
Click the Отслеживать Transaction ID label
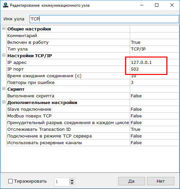pos(39,129)
